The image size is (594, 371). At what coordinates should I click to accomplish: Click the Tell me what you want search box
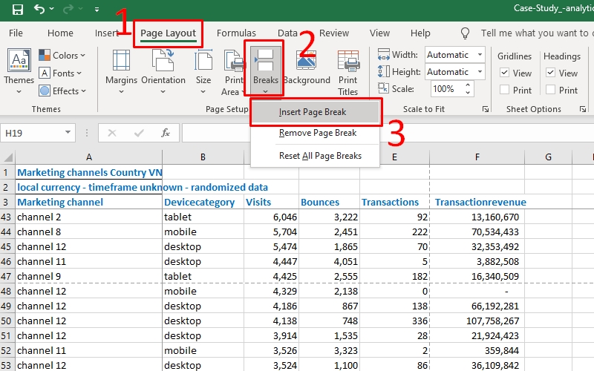point(536,33)
